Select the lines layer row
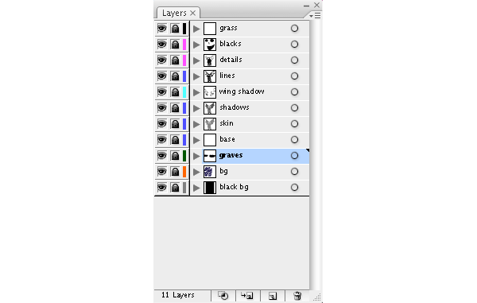This screenshot has height=303, width=477. [x=250, y=76]
